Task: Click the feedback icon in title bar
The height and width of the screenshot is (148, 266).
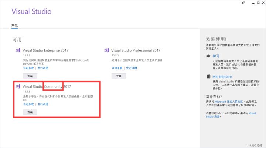Action: [x=243, y=3]
